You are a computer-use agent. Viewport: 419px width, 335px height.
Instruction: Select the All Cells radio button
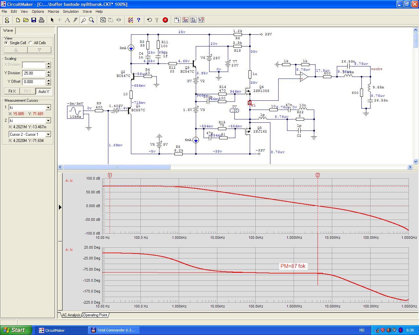pyautogui.click(x=30, y=43)
